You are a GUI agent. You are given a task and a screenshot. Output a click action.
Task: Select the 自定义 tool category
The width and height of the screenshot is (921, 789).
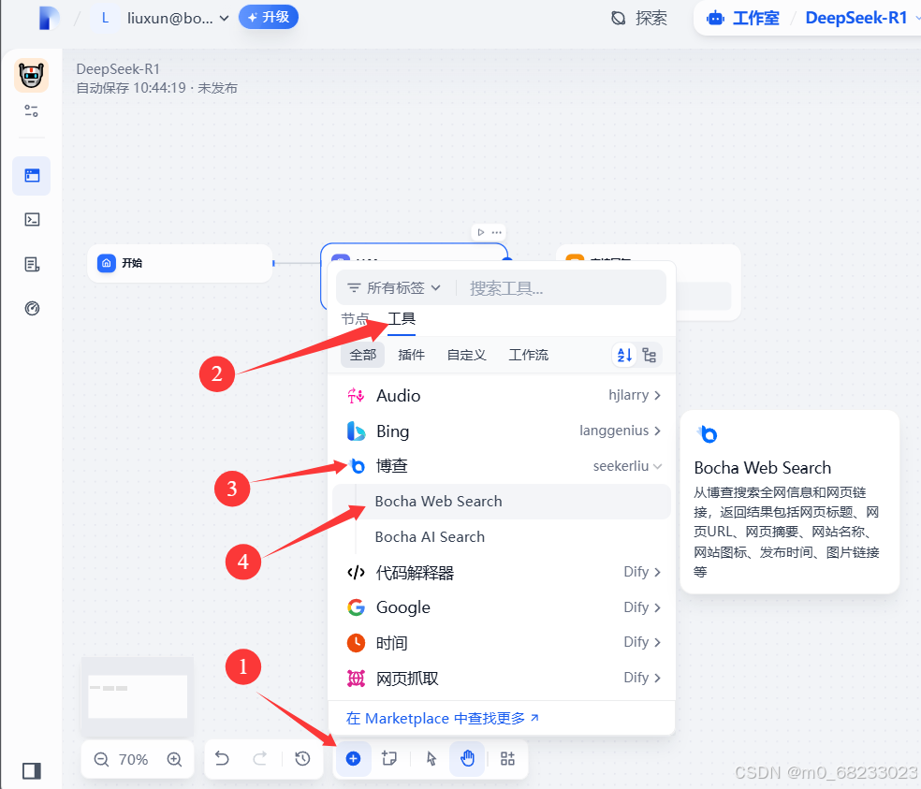(x=466, y=355)
